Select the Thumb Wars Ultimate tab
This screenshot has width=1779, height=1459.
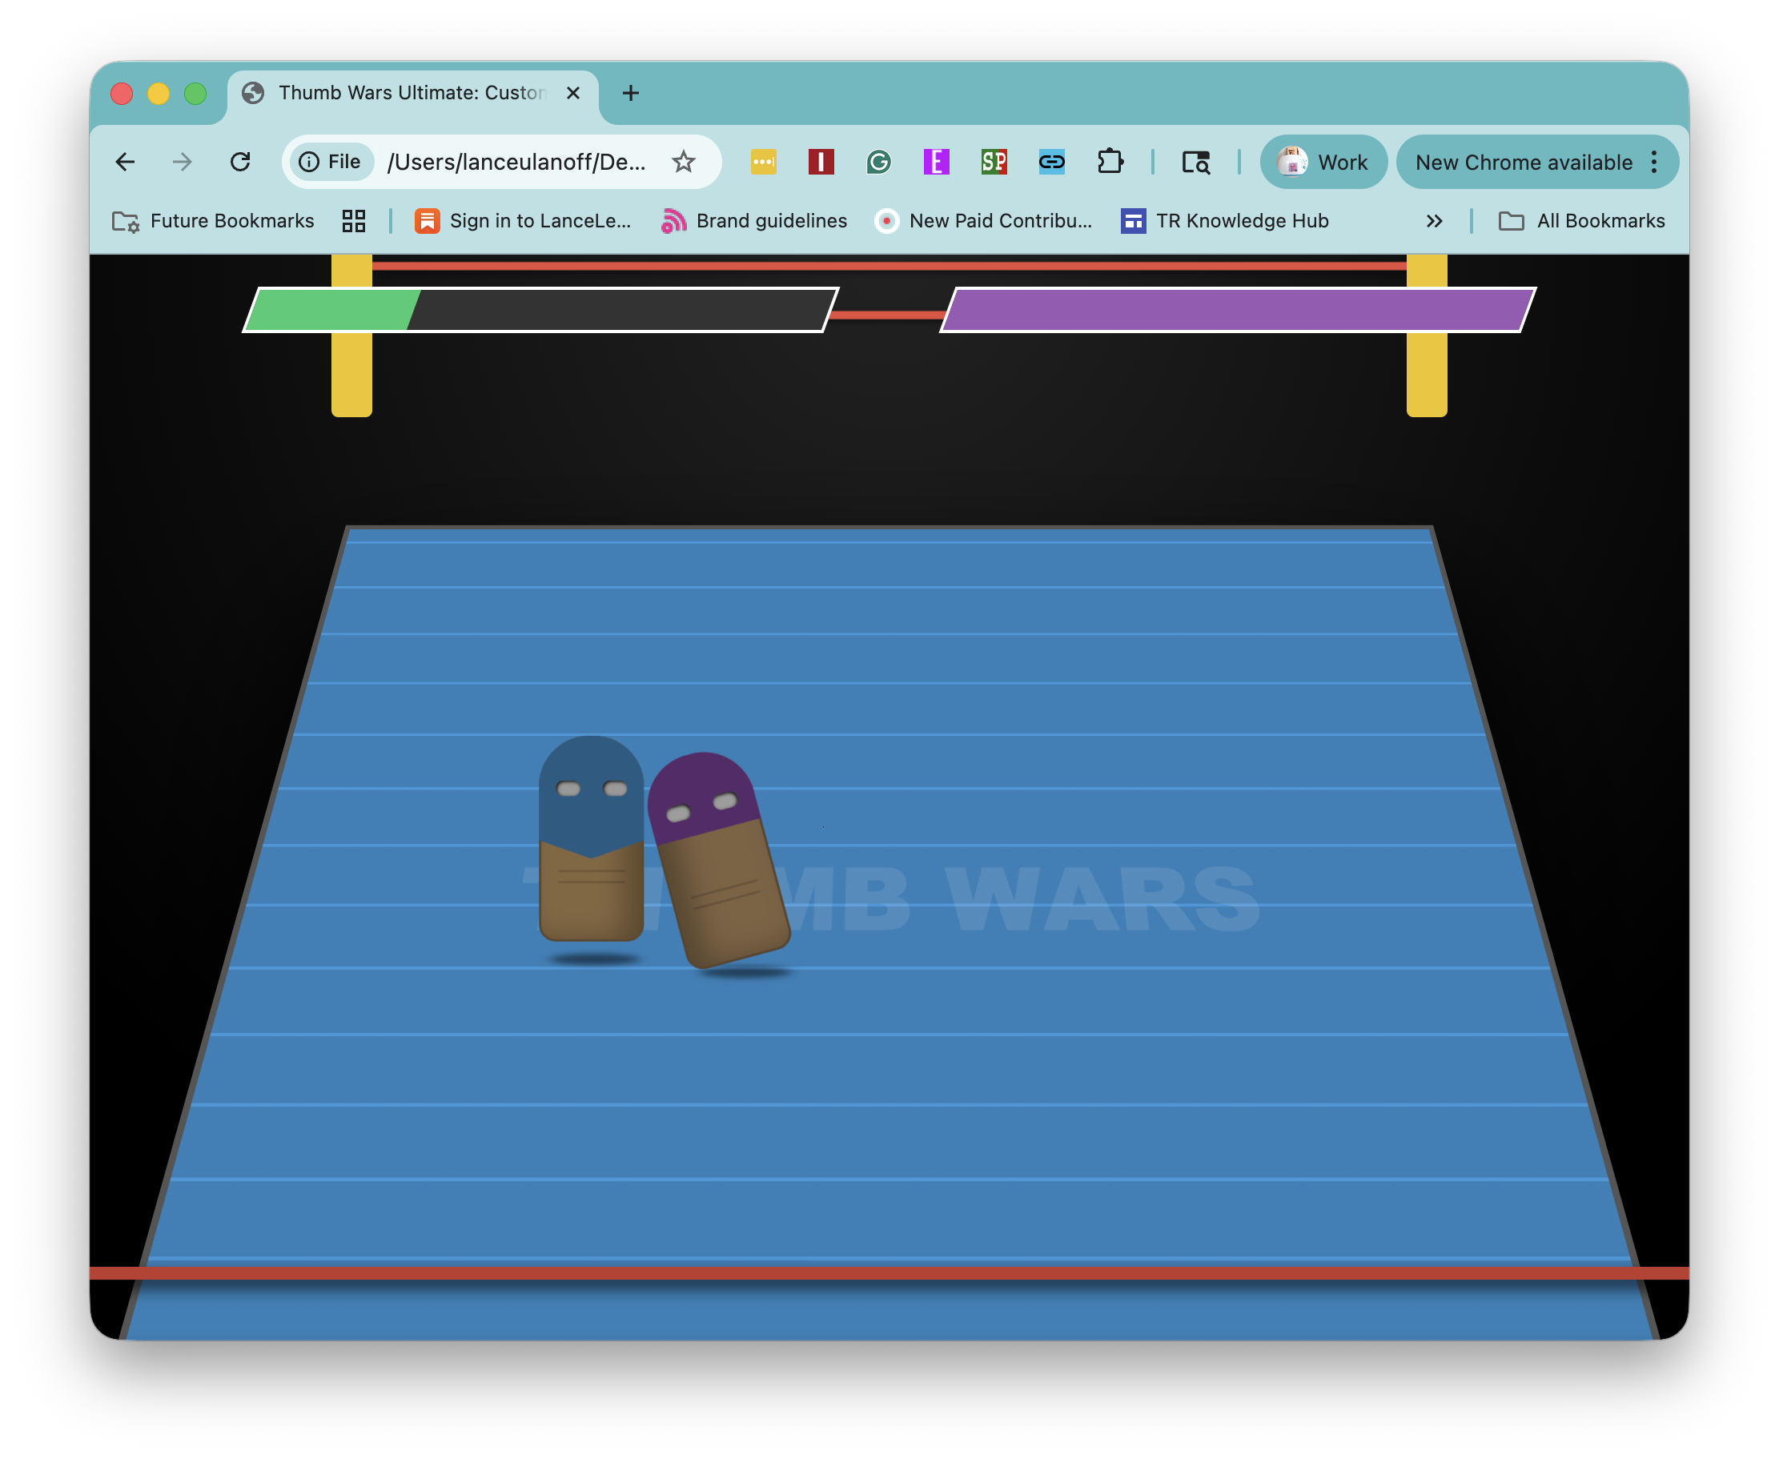click(412, 92)
